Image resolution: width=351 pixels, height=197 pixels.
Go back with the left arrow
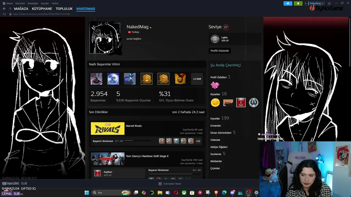pos(4,9)
